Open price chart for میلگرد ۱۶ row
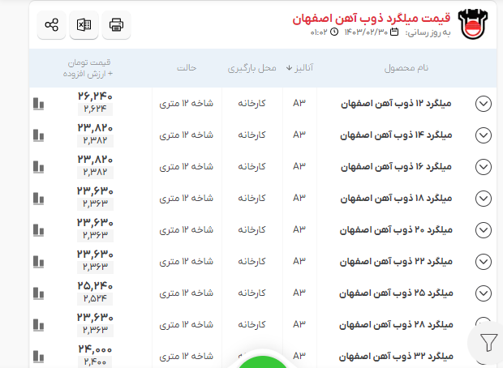This screenshot has width=503, height=368. click(x=39, y=167)
